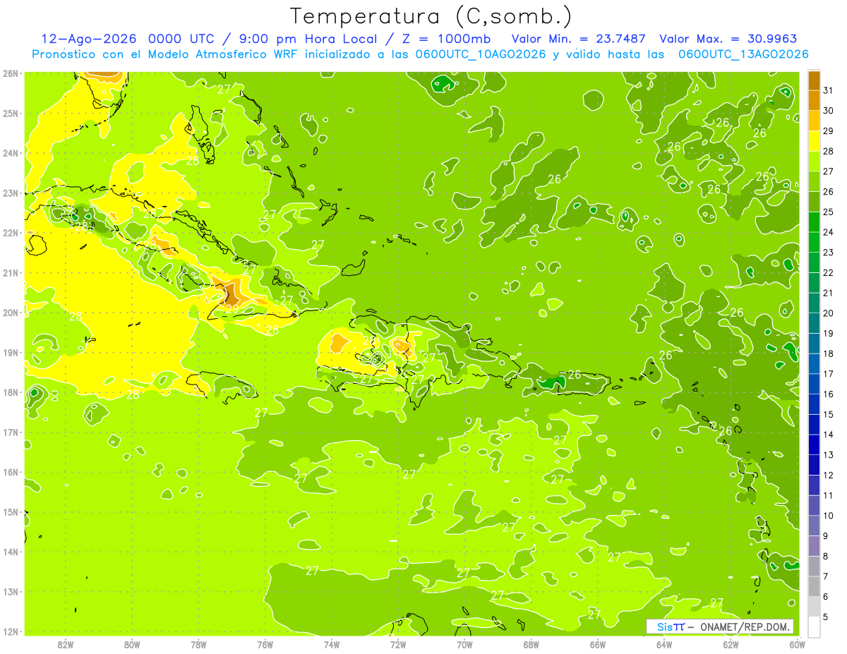Click the '60W' longitude axis label

coord(798,644)
